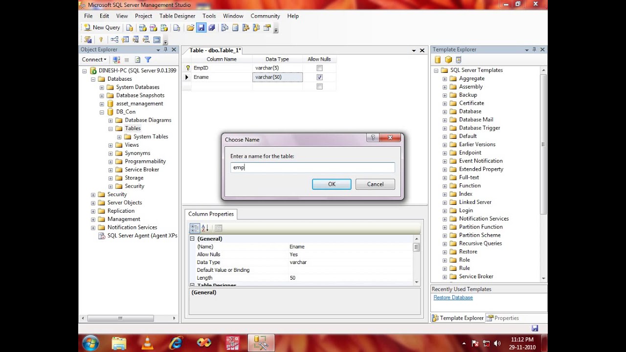Click the Restore Database link
The image size is (626, 352).
(x=453, y=297)
